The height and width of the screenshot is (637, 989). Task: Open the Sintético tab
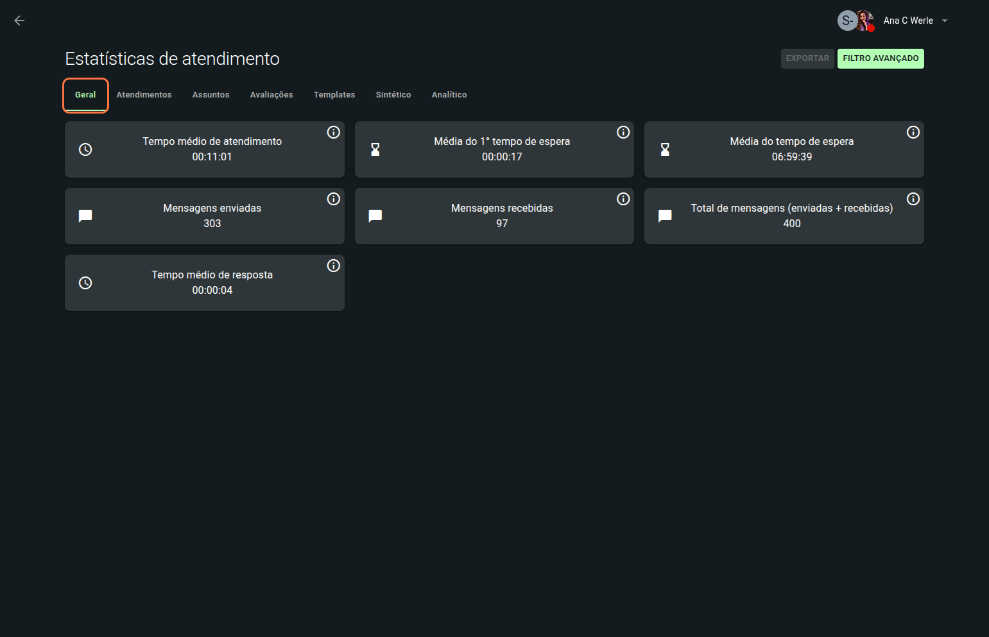(x=393, y=95)
